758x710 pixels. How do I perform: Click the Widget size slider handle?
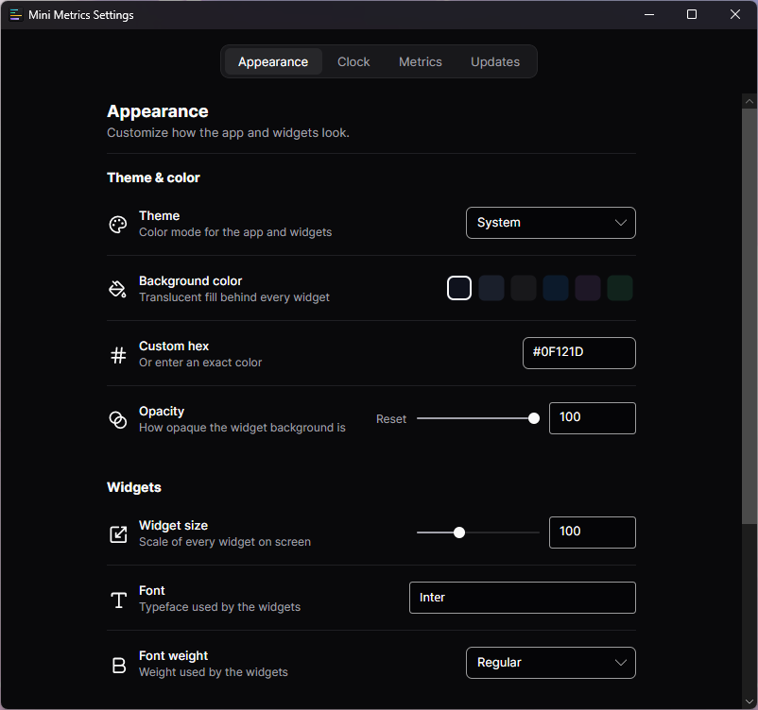[x=459, y=532]
